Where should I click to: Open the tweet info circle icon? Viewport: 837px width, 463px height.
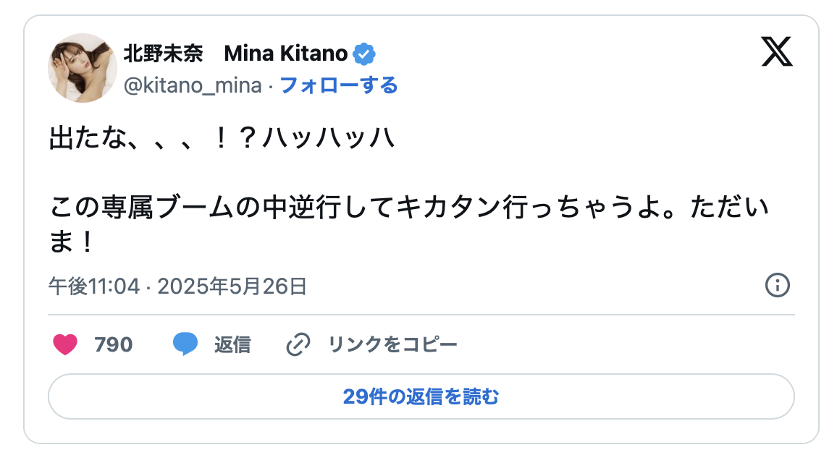pos(777,285)
